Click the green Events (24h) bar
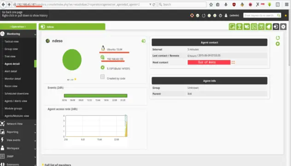The height and width of the screenshot is (166, 292). click(95, 96)
